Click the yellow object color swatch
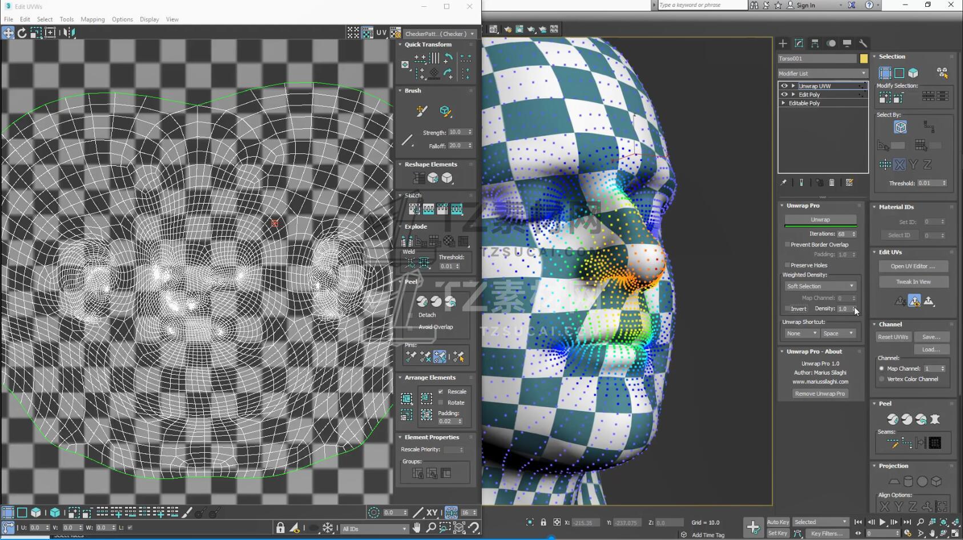Image resolution: width=963 pixels, height=540 pixels. (864, 59)
